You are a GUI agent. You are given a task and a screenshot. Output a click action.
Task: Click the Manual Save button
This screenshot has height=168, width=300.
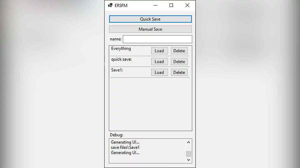coord(150,29)
